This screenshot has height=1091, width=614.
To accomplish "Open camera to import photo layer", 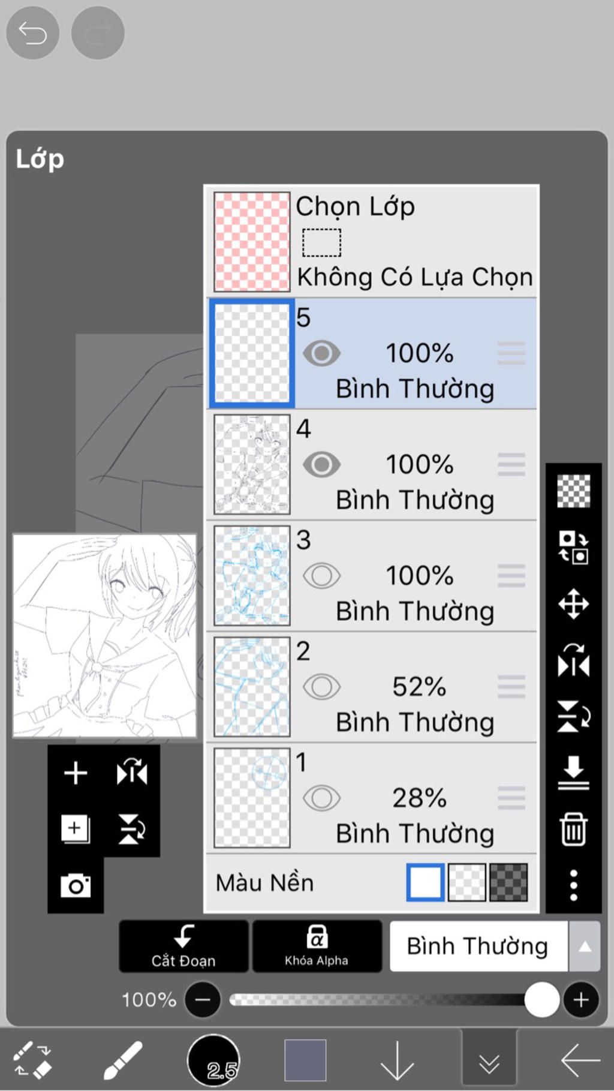I will [76, 885].
